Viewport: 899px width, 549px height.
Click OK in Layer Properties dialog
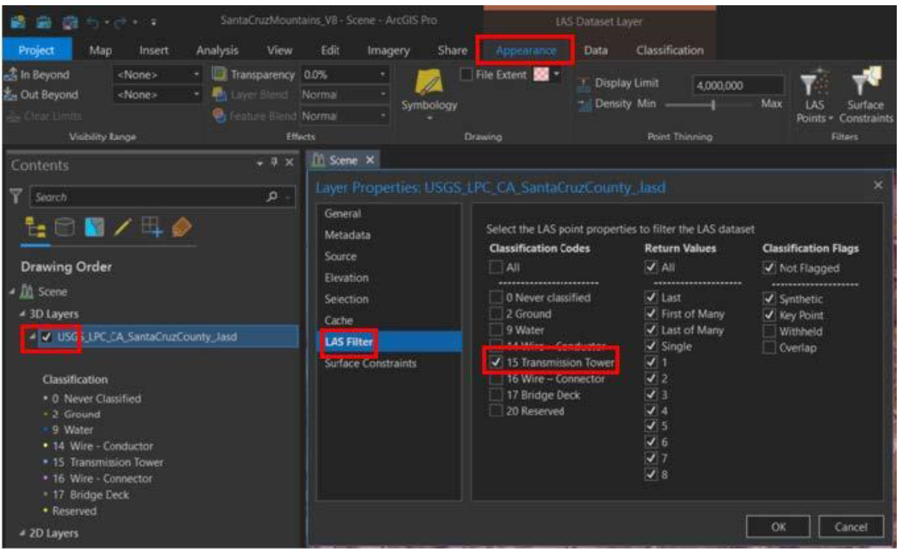click(x=778, y=527)
